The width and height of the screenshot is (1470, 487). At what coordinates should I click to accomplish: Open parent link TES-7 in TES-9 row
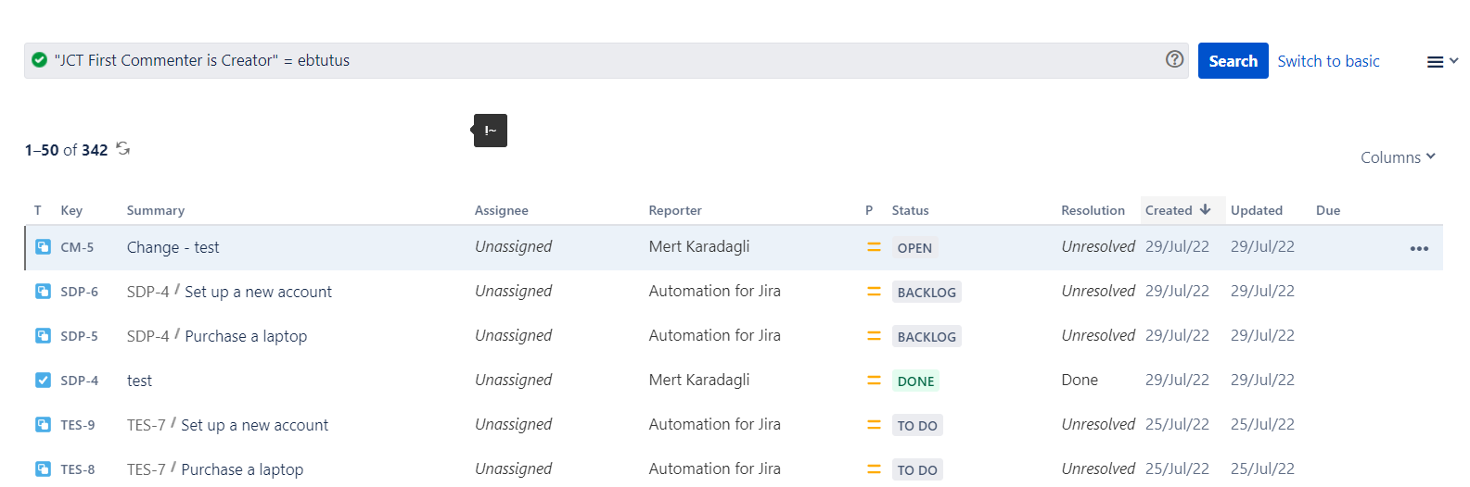[x=146, y=425]
